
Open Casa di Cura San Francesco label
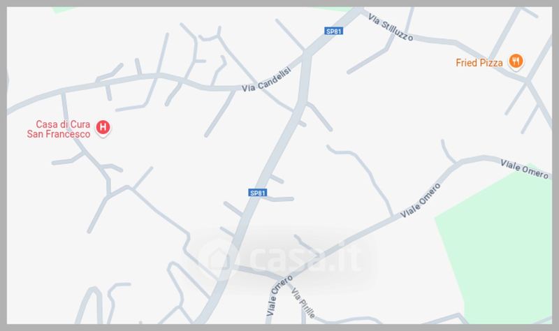click(x=59, y=129)
